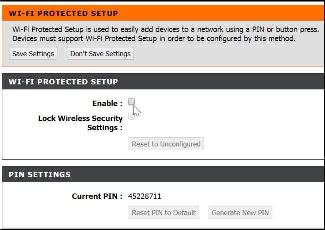Click the "Lock Wireless Security" label text

coord(80,119)
